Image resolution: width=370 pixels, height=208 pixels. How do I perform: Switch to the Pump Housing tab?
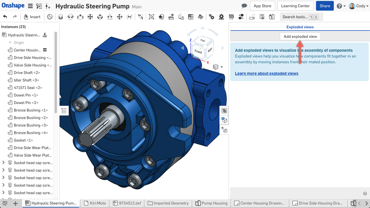pos(211,203)
